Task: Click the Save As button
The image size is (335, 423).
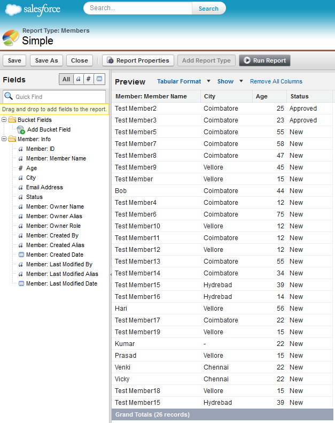Action: tap(46, 60)
